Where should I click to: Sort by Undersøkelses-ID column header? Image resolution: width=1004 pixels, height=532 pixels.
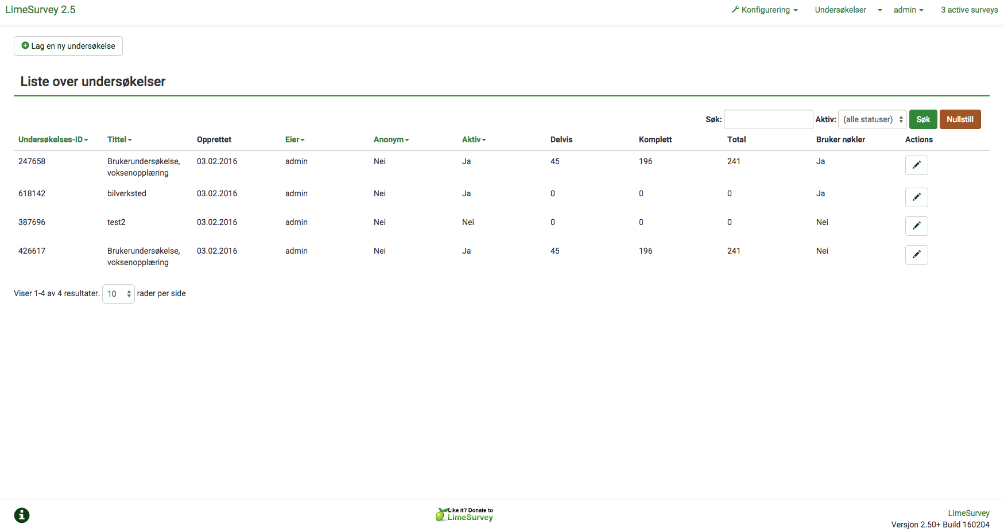tap(53, 139)
